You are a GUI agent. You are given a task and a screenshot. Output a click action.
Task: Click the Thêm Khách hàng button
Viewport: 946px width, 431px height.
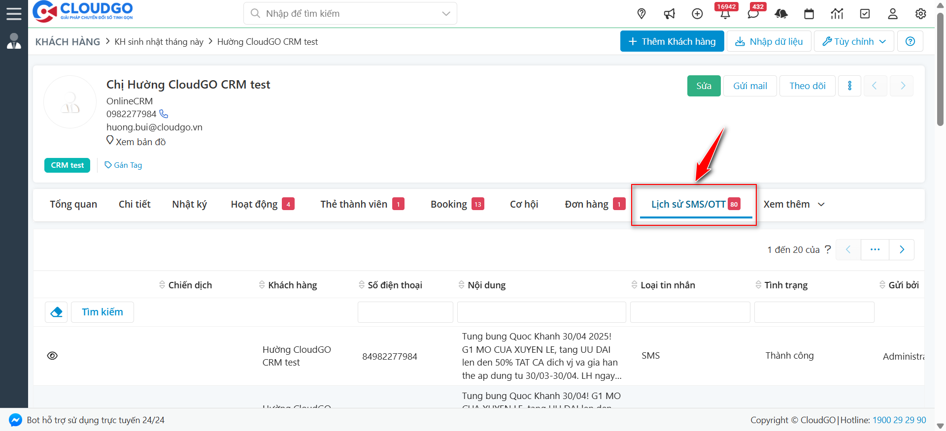point(672,41)
